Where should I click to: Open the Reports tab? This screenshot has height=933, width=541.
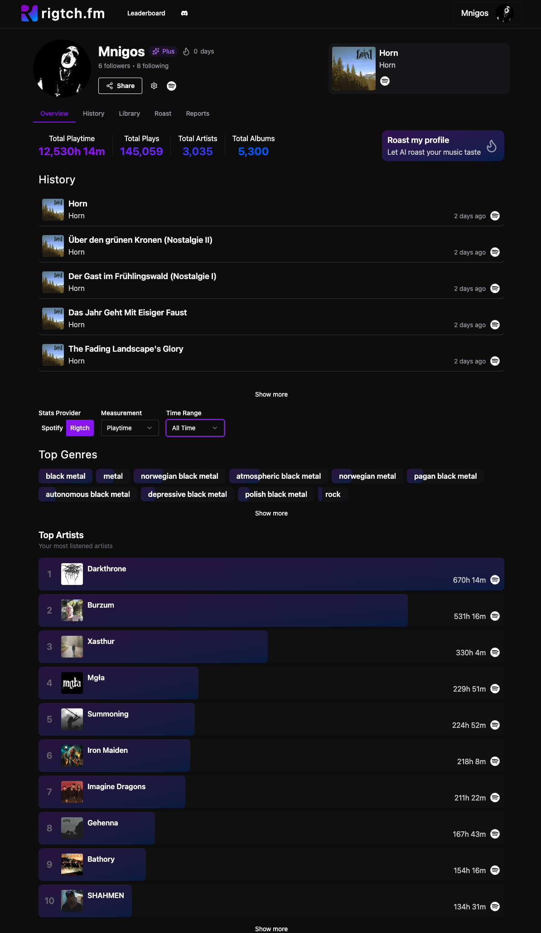click(x=197, y=113)
